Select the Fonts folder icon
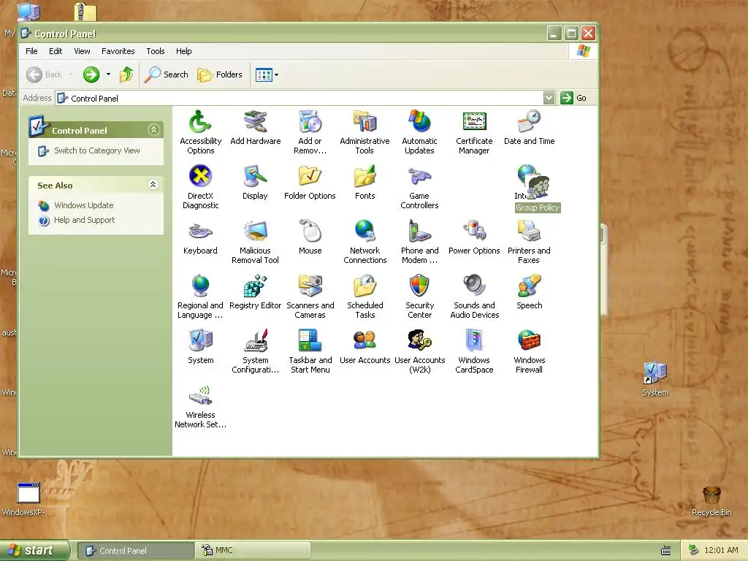The width and height of the screenshot is (748, 561). click(365, 177)
